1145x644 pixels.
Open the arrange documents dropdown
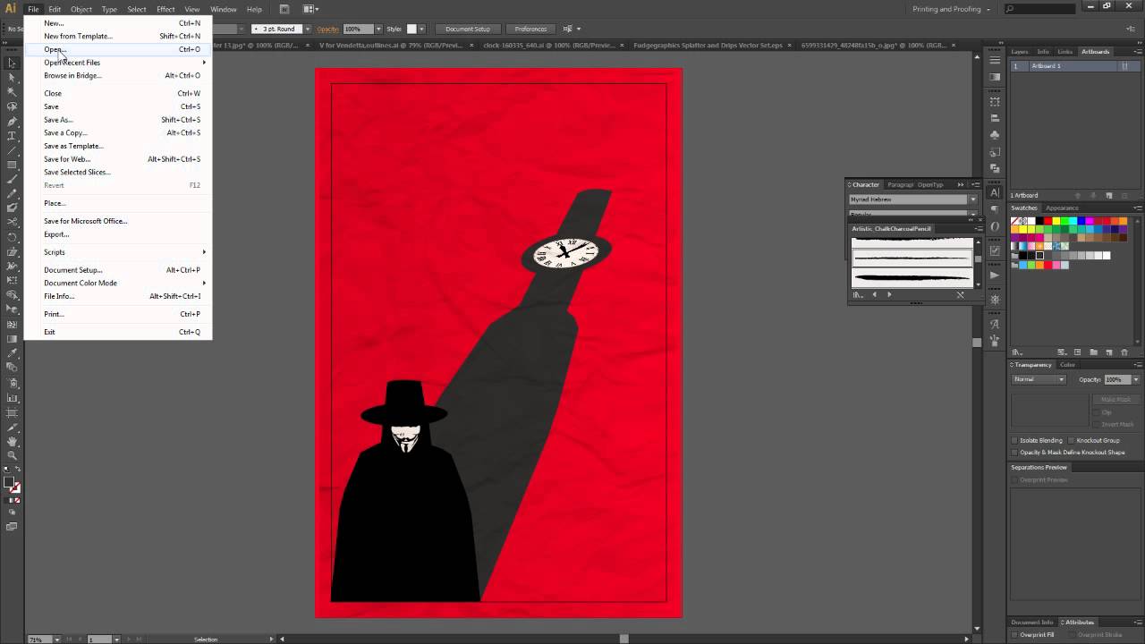pyautogui.click(x=311, y=9)
